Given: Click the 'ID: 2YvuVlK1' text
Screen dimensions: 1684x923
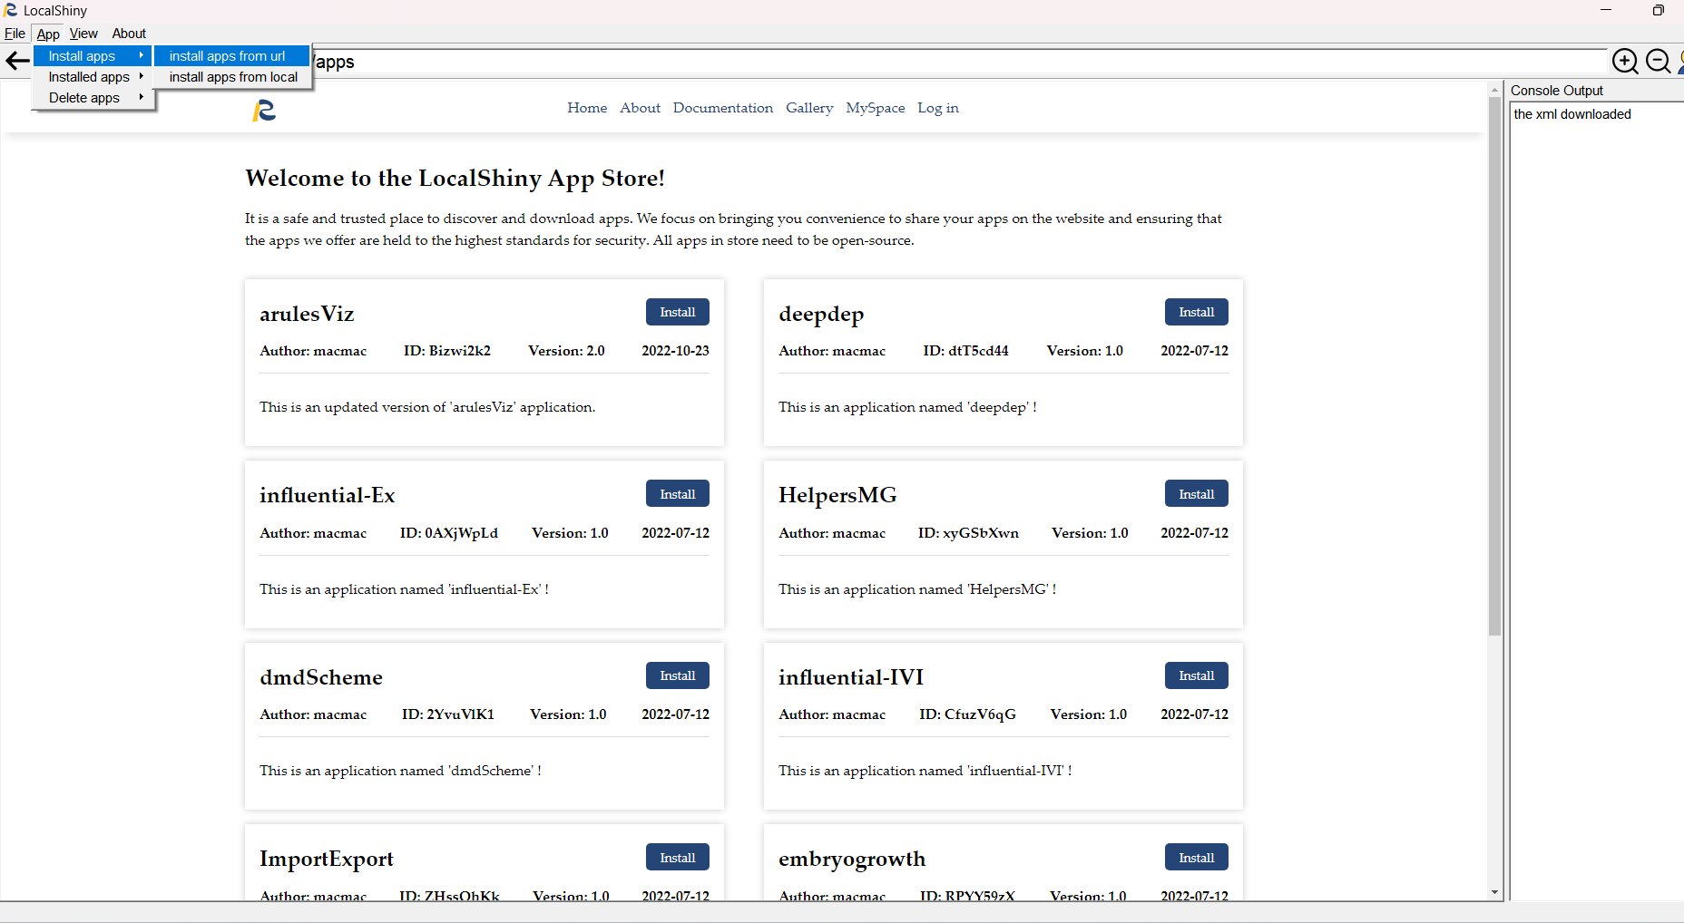Looking at the screenshot, I should click(448, 714).
